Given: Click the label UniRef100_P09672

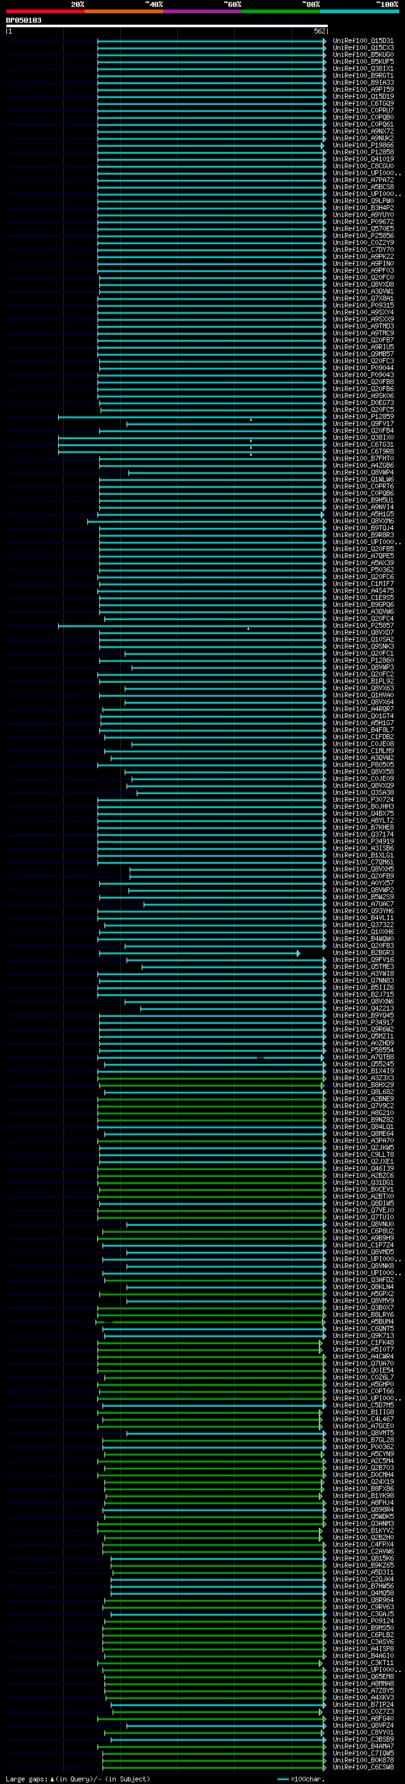Looking at the screenshot, I should 363,221.
